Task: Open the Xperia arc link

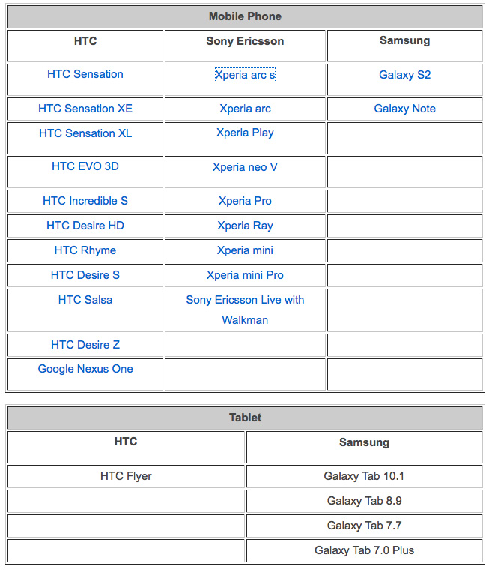Action: 245,109
